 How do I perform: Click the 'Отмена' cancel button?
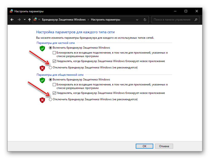click(x=164, y=146)
